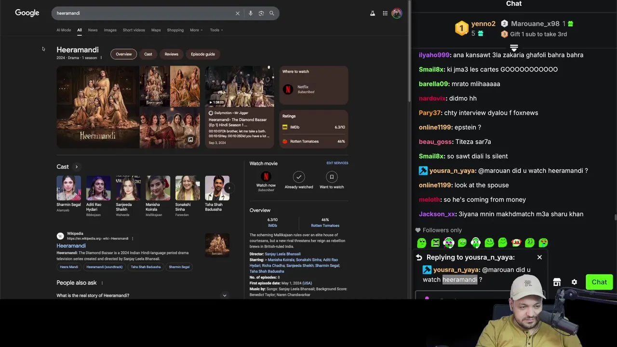Open Google Lens image search
The image size is (617, 347).
(x=261, y=13)
